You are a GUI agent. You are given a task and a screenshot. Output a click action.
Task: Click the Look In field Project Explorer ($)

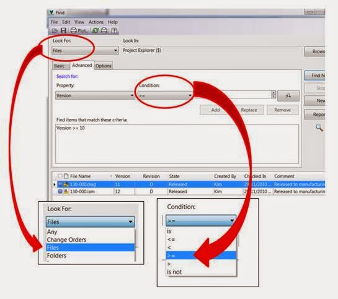tap(212, 50)
